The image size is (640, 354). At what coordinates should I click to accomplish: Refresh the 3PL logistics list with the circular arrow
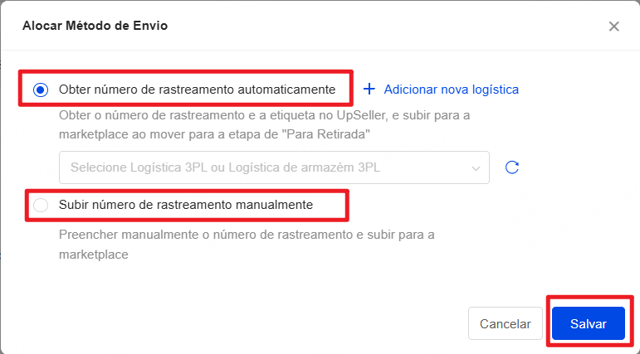512,167
